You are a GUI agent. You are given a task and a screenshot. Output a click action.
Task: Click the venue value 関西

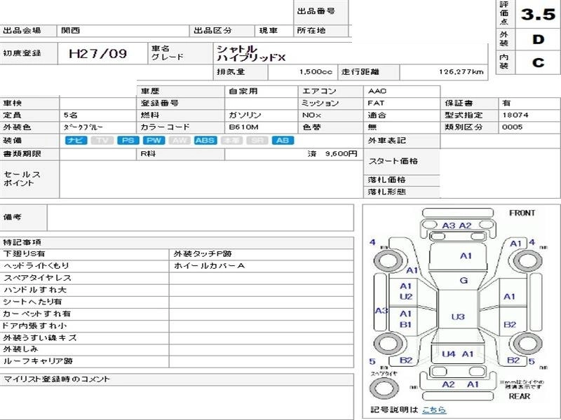pos(71,30)
